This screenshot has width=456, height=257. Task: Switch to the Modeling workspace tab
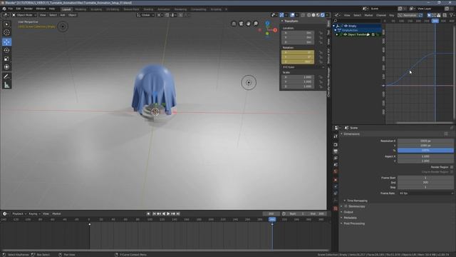[x=81, y=9]
